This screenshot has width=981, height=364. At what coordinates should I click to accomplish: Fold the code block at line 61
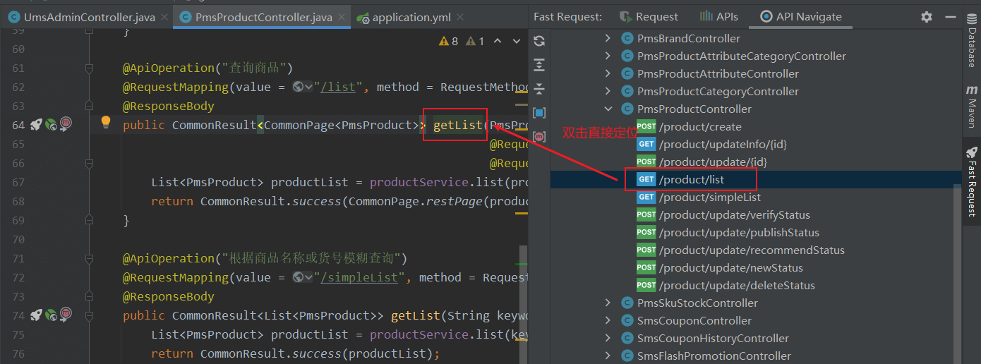[90, 68]
